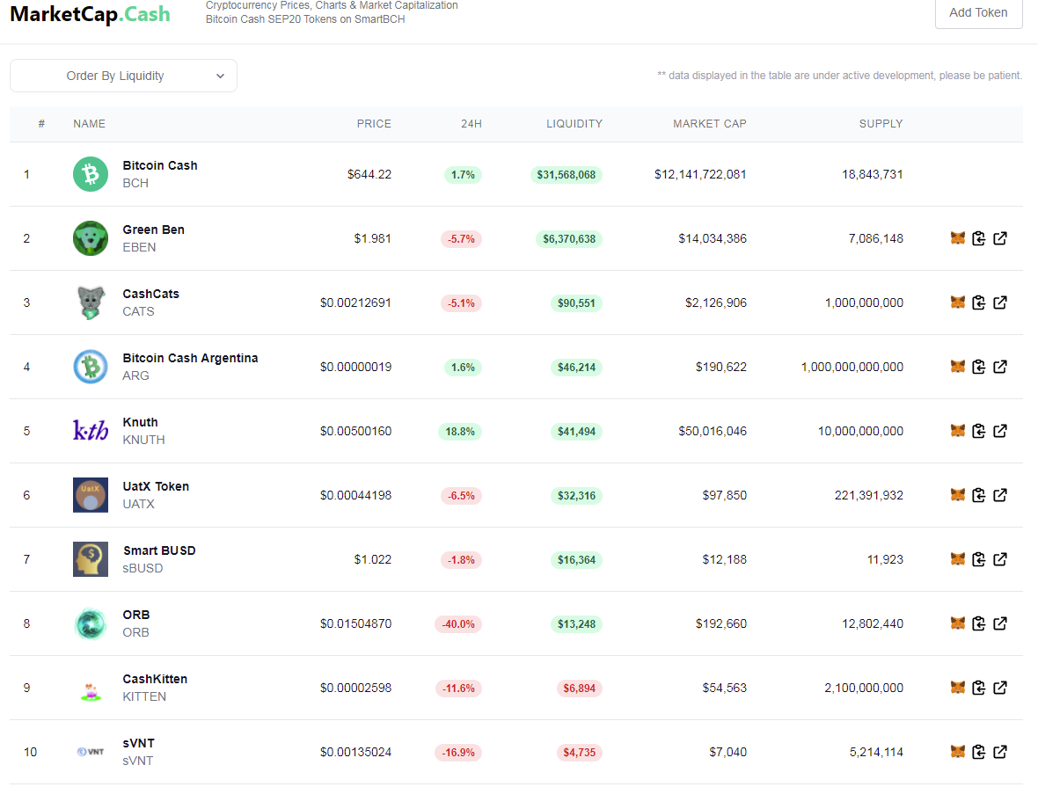Click Bitcoin Cash green liquidity badge
1038x787 pixels.
coord(566,175)
